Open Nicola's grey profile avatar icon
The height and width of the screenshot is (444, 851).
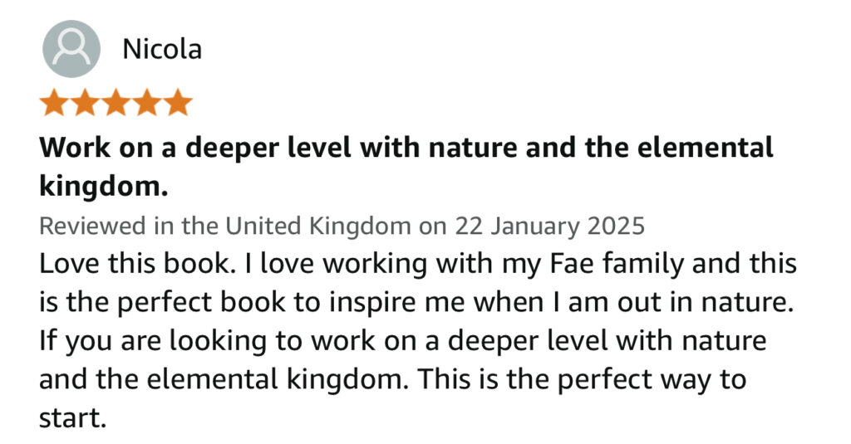pyautogui.click(x=71, y=49)
